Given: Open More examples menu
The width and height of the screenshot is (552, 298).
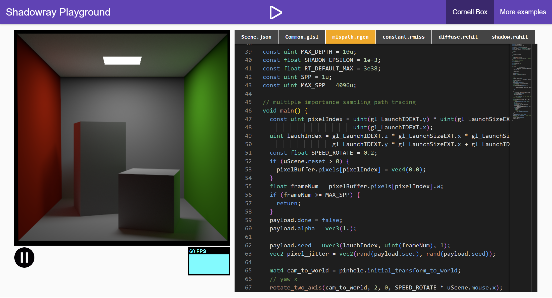Looking at the screenshot, I should coord(523,12).
